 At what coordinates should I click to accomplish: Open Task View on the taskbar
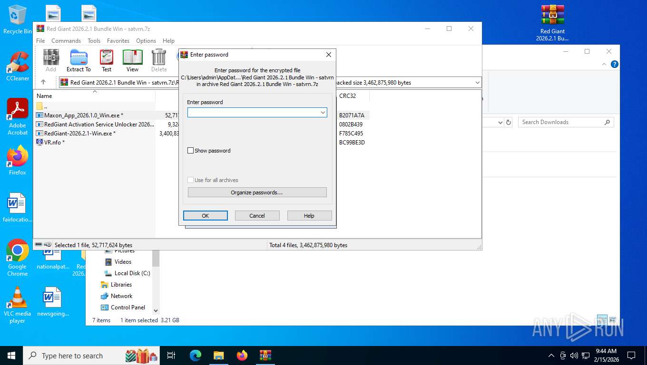[172, 355]
